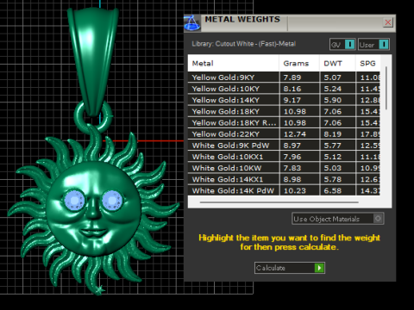Viewport: 414px width, 310px height.
Task: Click the Library: Cutout White label
Action: coord(244,44)
